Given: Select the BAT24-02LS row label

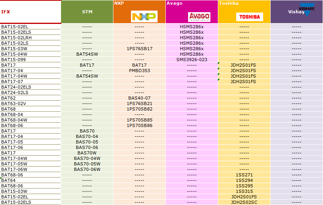Looking at the screenshot, I should pyautogui.click(x=15, y=93).
